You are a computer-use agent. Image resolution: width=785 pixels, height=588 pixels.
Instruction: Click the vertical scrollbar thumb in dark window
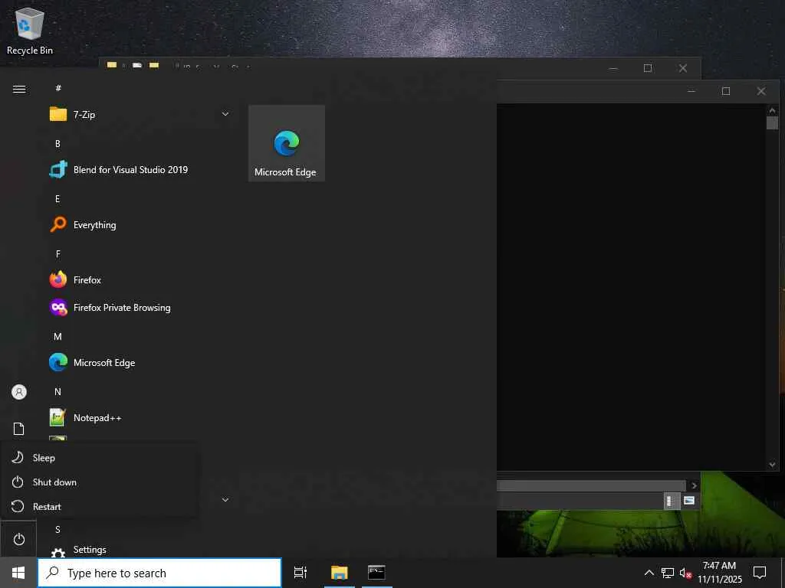click(x=772, y=123)
